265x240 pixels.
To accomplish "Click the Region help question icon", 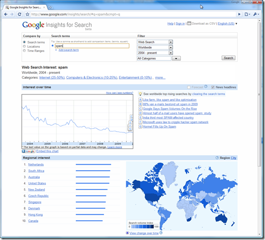I will coord(217,158).
